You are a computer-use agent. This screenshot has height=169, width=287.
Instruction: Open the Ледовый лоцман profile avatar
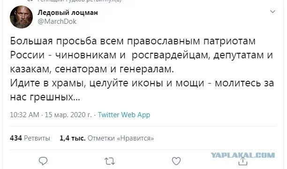pos(21,17)
